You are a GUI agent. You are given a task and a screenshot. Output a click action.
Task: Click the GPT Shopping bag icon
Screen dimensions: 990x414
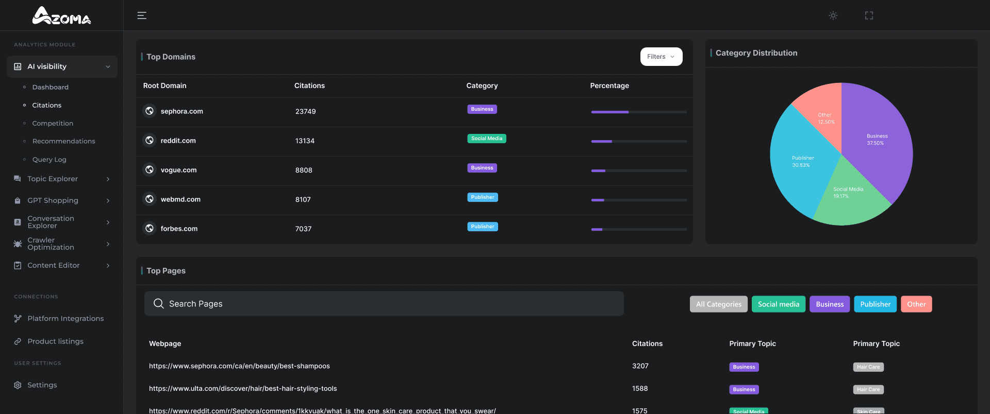pyautogui.click(x=18, y=200)
